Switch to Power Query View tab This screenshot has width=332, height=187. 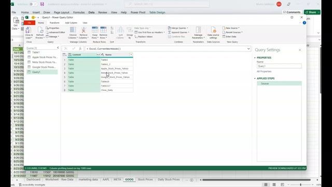click(85, 23)
